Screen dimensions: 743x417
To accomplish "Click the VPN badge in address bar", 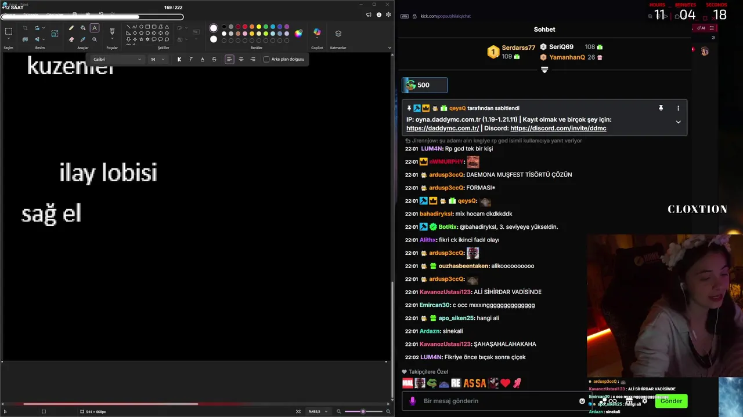I will pyautogui.click(x=405, y=16).
